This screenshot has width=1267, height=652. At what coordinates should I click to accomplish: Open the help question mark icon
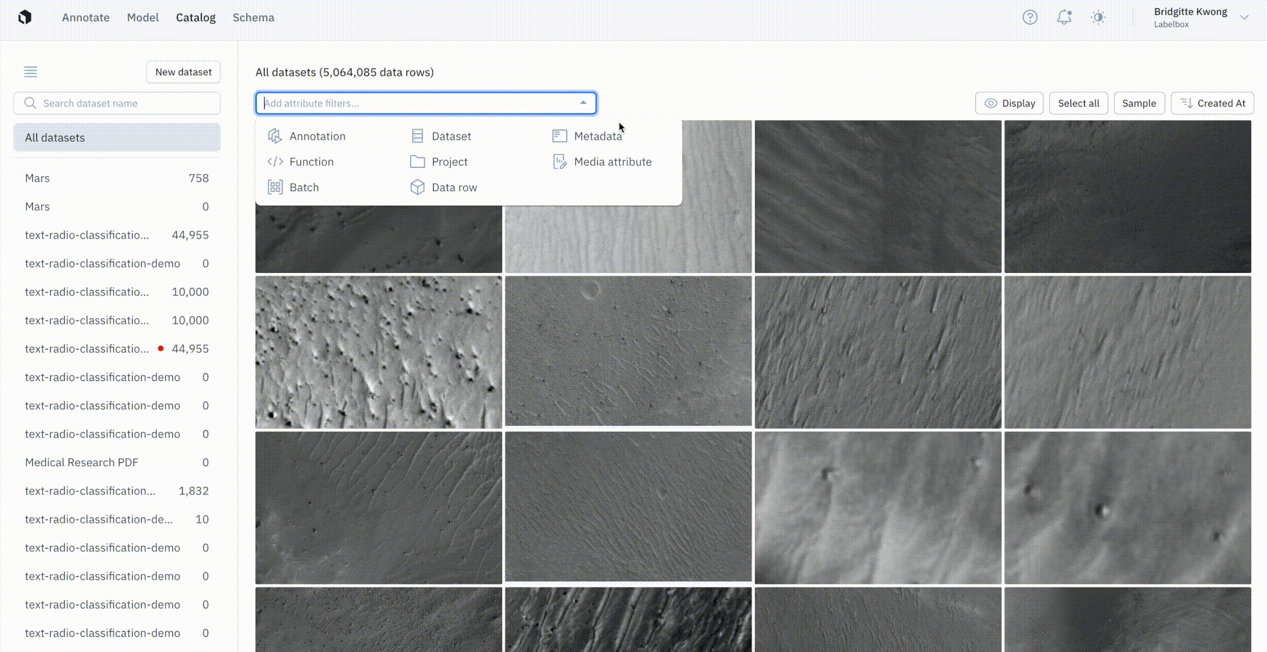pyautogui.click(x=1030, y=18)
